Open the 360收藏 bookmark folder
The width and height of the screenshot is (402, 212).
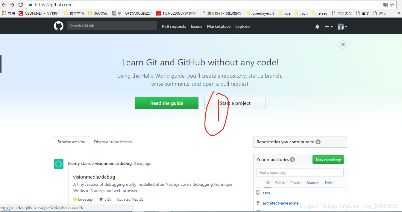(98, 13)
